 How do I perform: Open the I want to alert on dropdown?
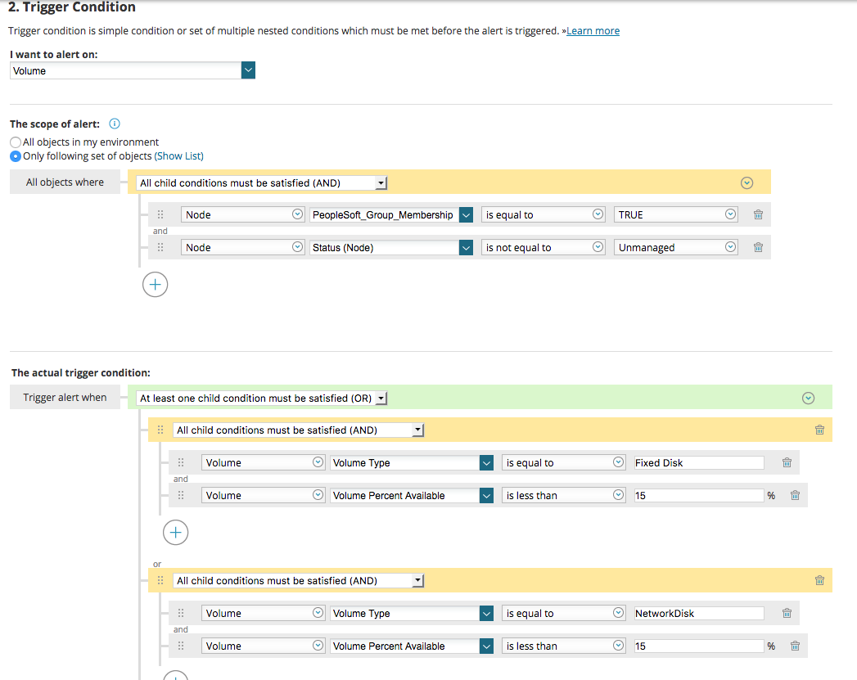tap(248, 71)
